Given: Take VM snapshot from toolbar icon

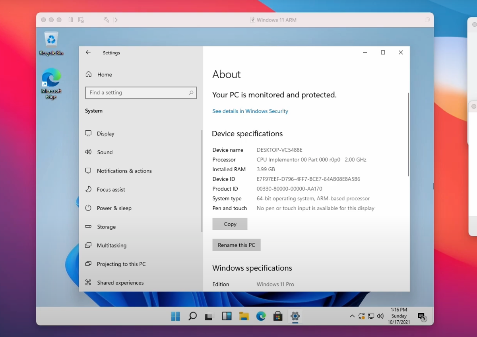Looking at the screenshot, I should coord(81,20).
